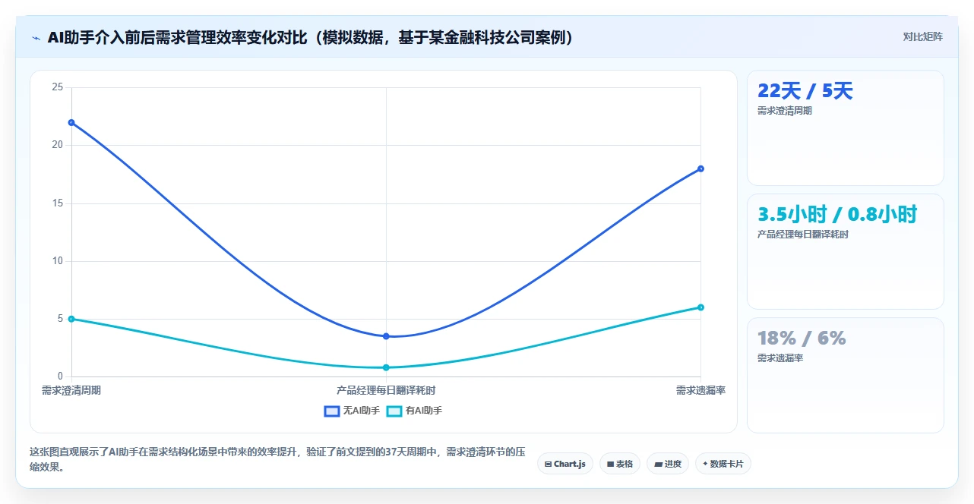Click the cyan data point at value 5

(x=71, y=319)
